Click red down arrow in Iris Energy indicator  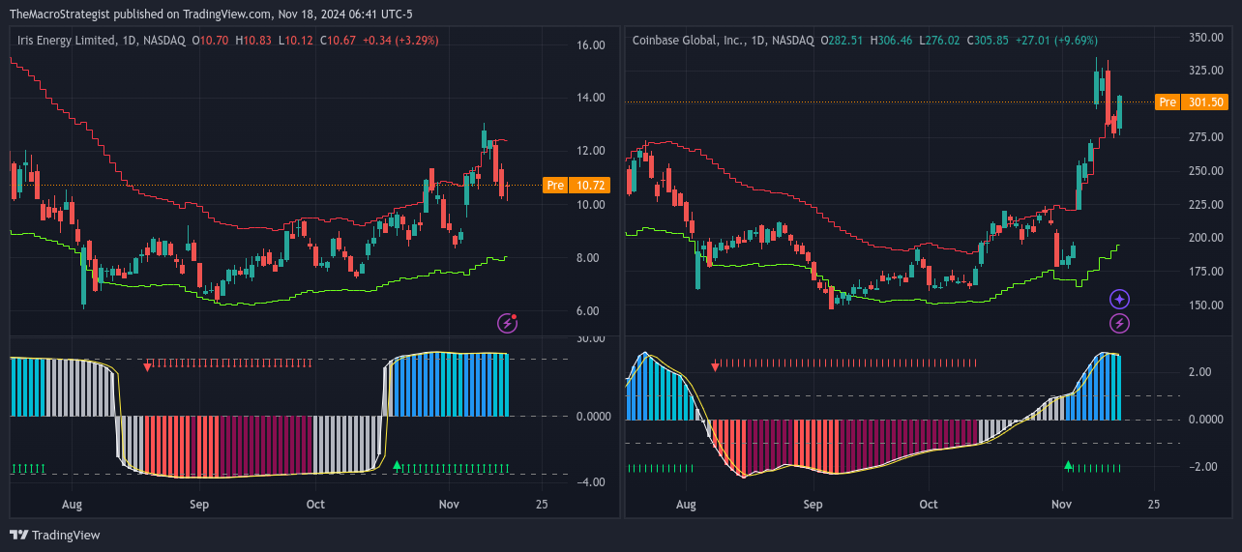(148, 366)
